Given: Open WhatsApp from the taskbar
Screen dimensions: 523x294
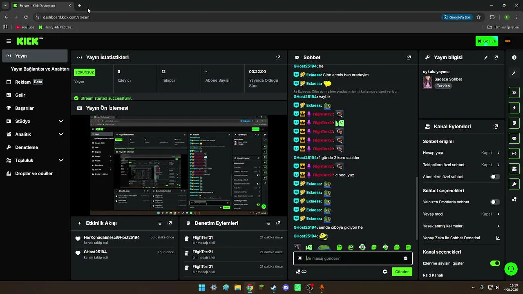Looking at the screenshot, I should (297, 287).
